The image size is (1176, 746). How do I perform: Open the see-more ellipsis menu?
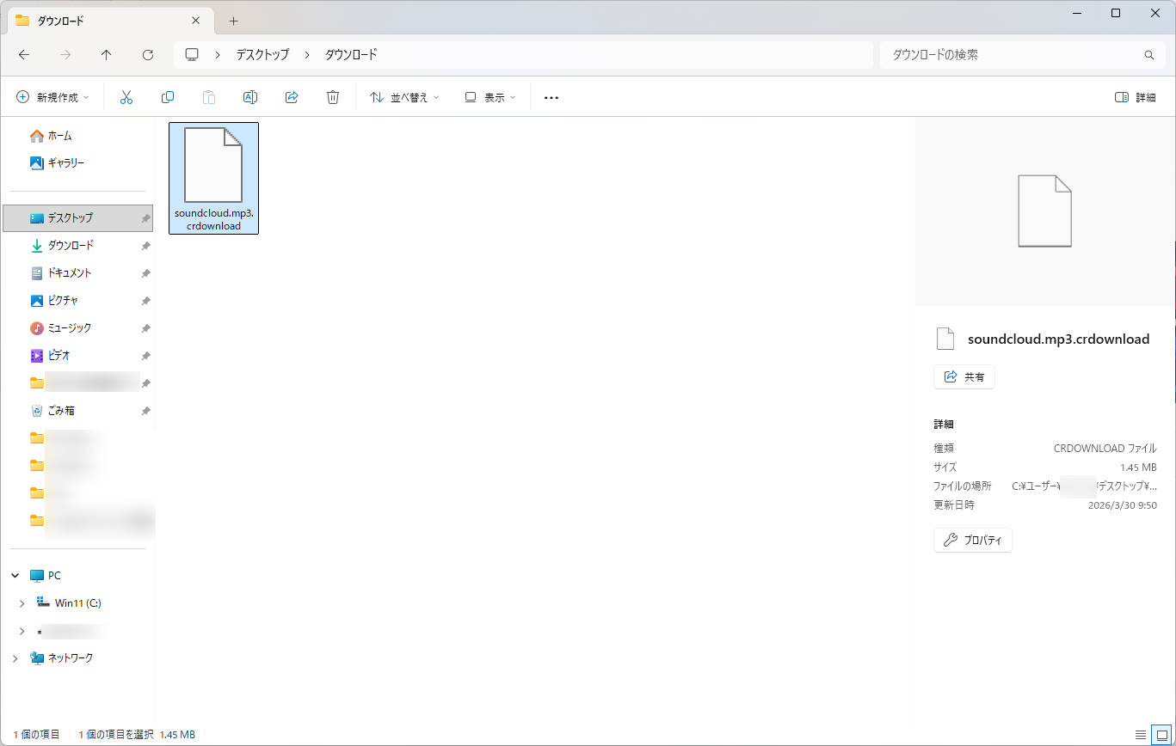pos(551,96)
